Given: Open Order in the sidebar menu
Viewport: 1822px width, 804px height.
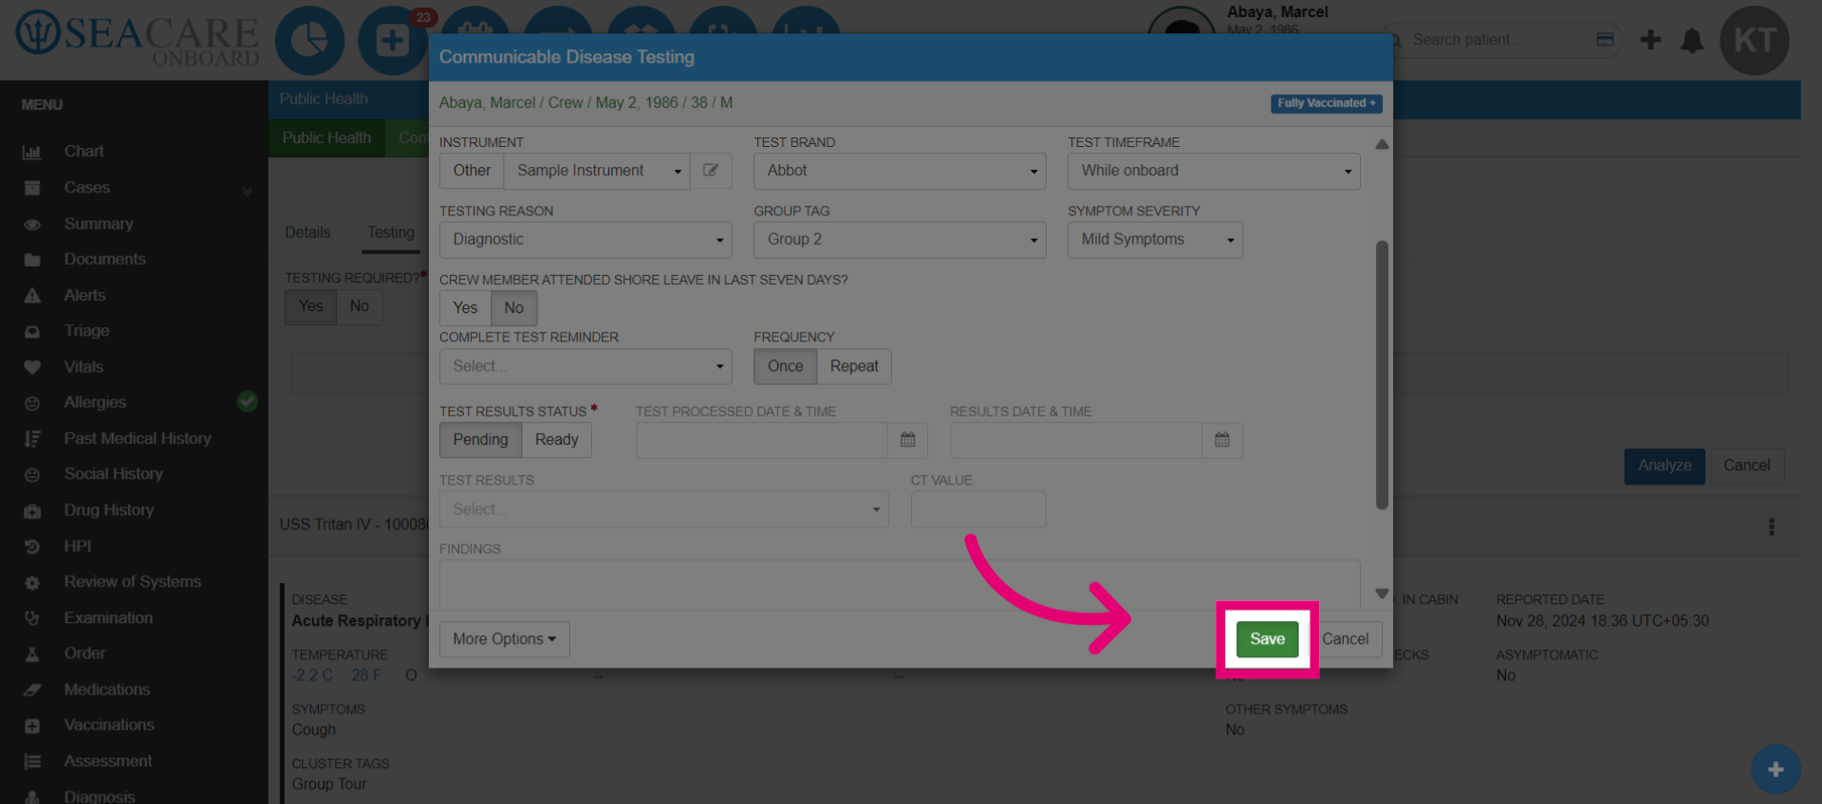Looking at the screenshot, I should pyautogui.click(x=84, y=653).
